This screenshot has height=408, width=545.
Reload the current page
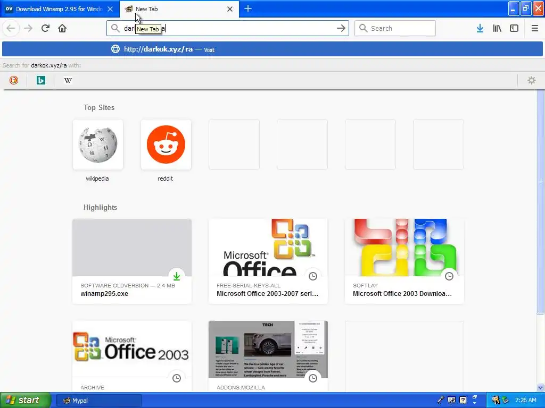click(45, 28)
